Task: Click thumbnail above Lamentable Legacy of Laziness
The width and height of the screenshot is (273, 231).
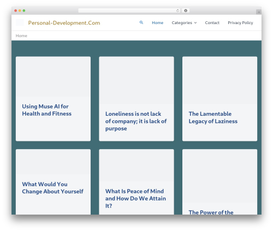Action: (x=219, y=80)
